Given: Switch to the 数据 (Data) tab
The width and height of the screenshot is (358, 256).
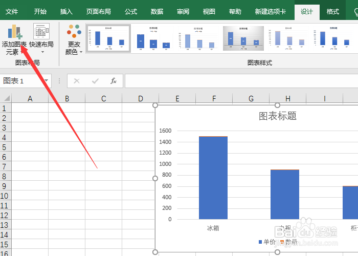Looking at the screenshot, I should tap(157, 11).
